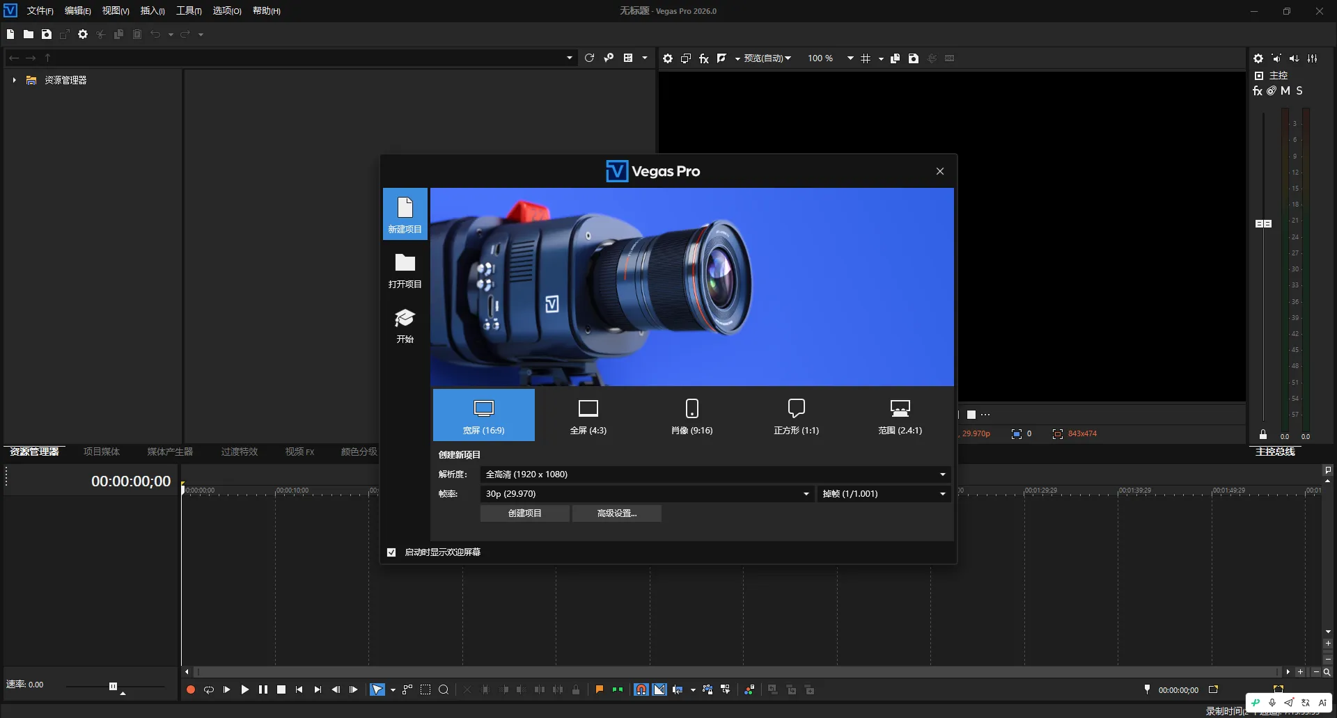Select 开始 in welcome sidebar
Screen dimensions: 1337x718
click(x=405, y=326)
